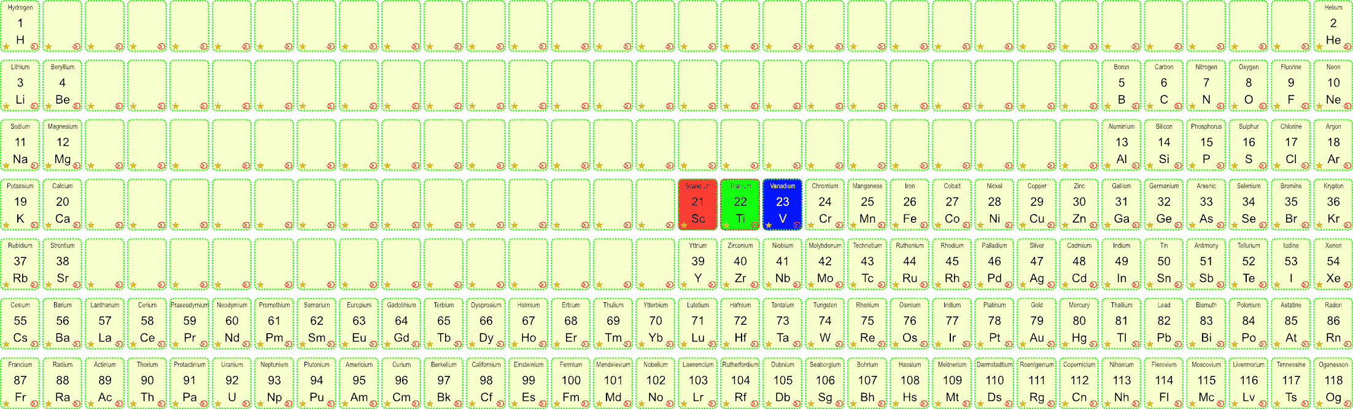Click the red arrow icon on Carbon tile
The width and height of the screenshot is (1353, 409).
point(1178,106)
